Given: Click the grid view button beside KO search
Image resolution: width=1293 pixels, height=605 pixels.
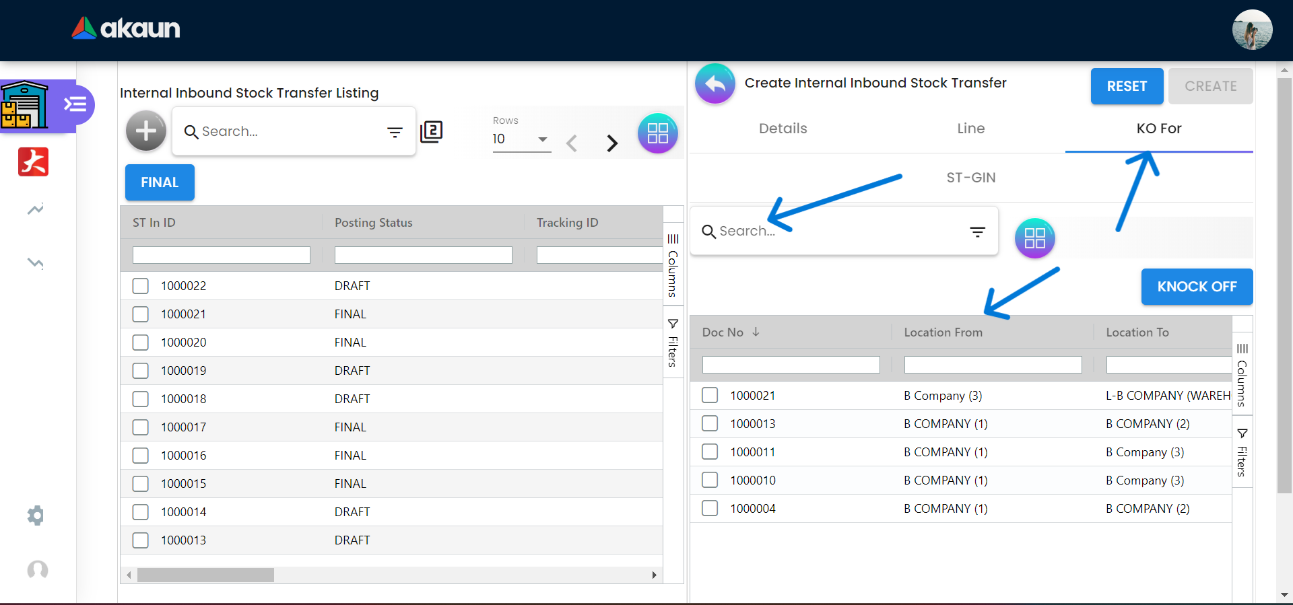Looking at the screenshot, I should (x=1034, y=238).
